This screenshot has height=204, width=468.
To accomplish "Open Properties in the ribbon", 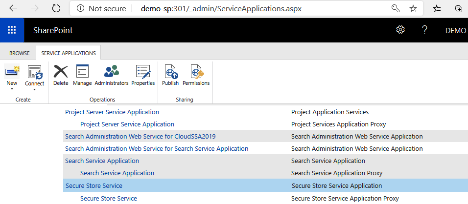I will (143, 75).
